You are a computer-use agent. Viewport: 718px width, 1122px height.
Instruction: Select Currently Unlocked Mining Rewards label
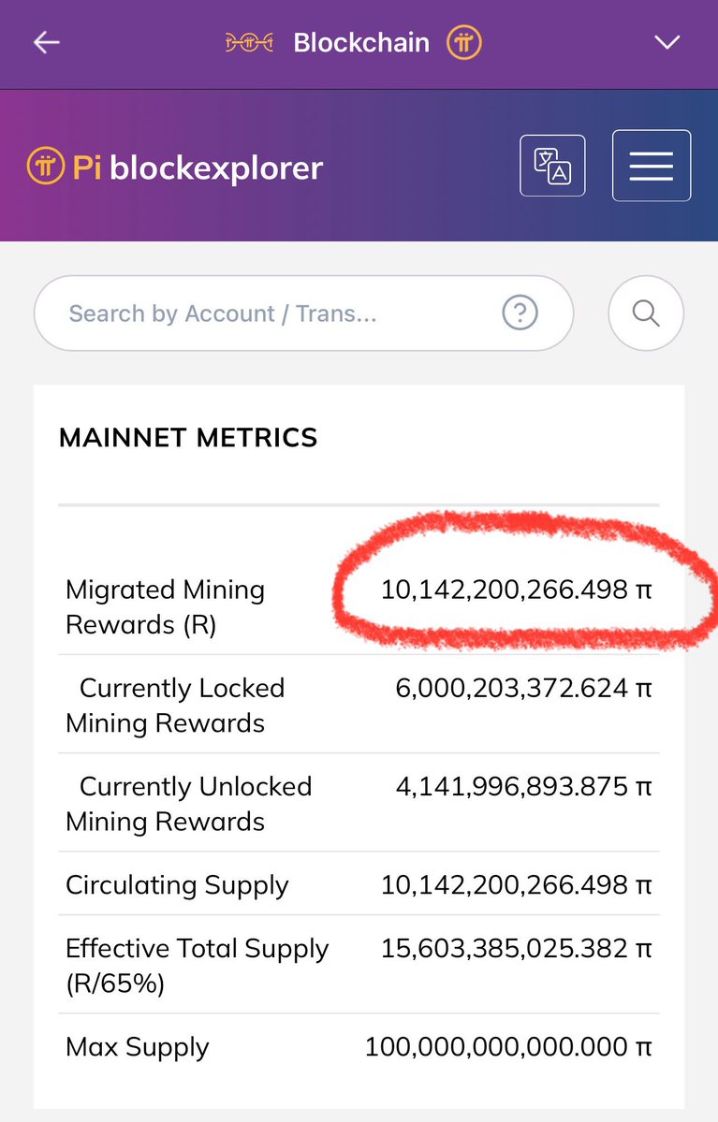coord(189,804)
